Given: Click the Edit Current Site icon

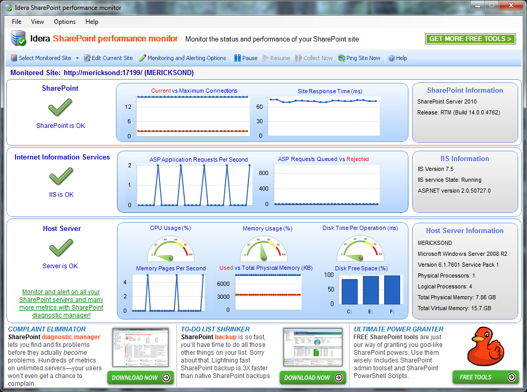Looking at the screenshot, I should (x=87, y=58).
